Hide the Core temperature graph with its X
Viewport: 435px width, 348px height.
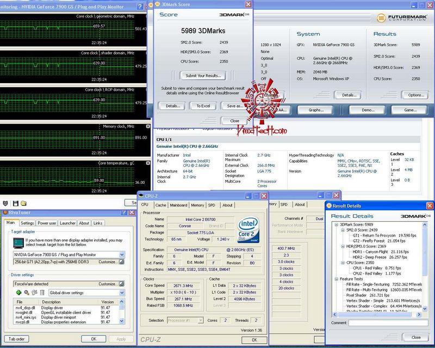pyautogui.click(x=148, y=163)
